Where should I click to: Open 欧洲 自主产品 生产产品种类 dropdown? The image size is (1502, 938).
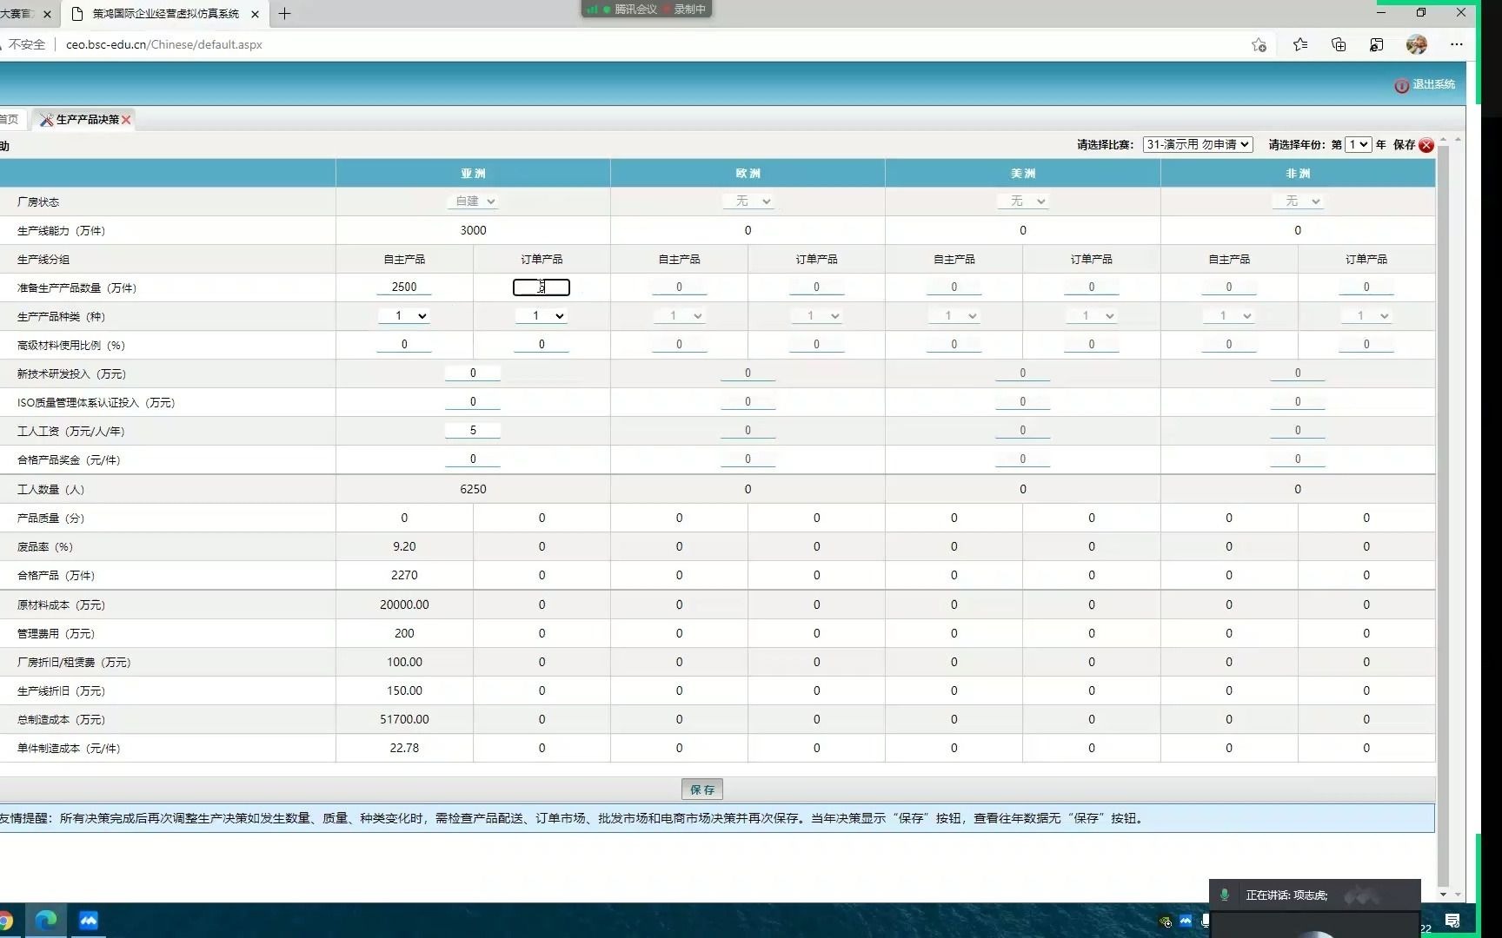pyautogui.click(x=679, y=316)
